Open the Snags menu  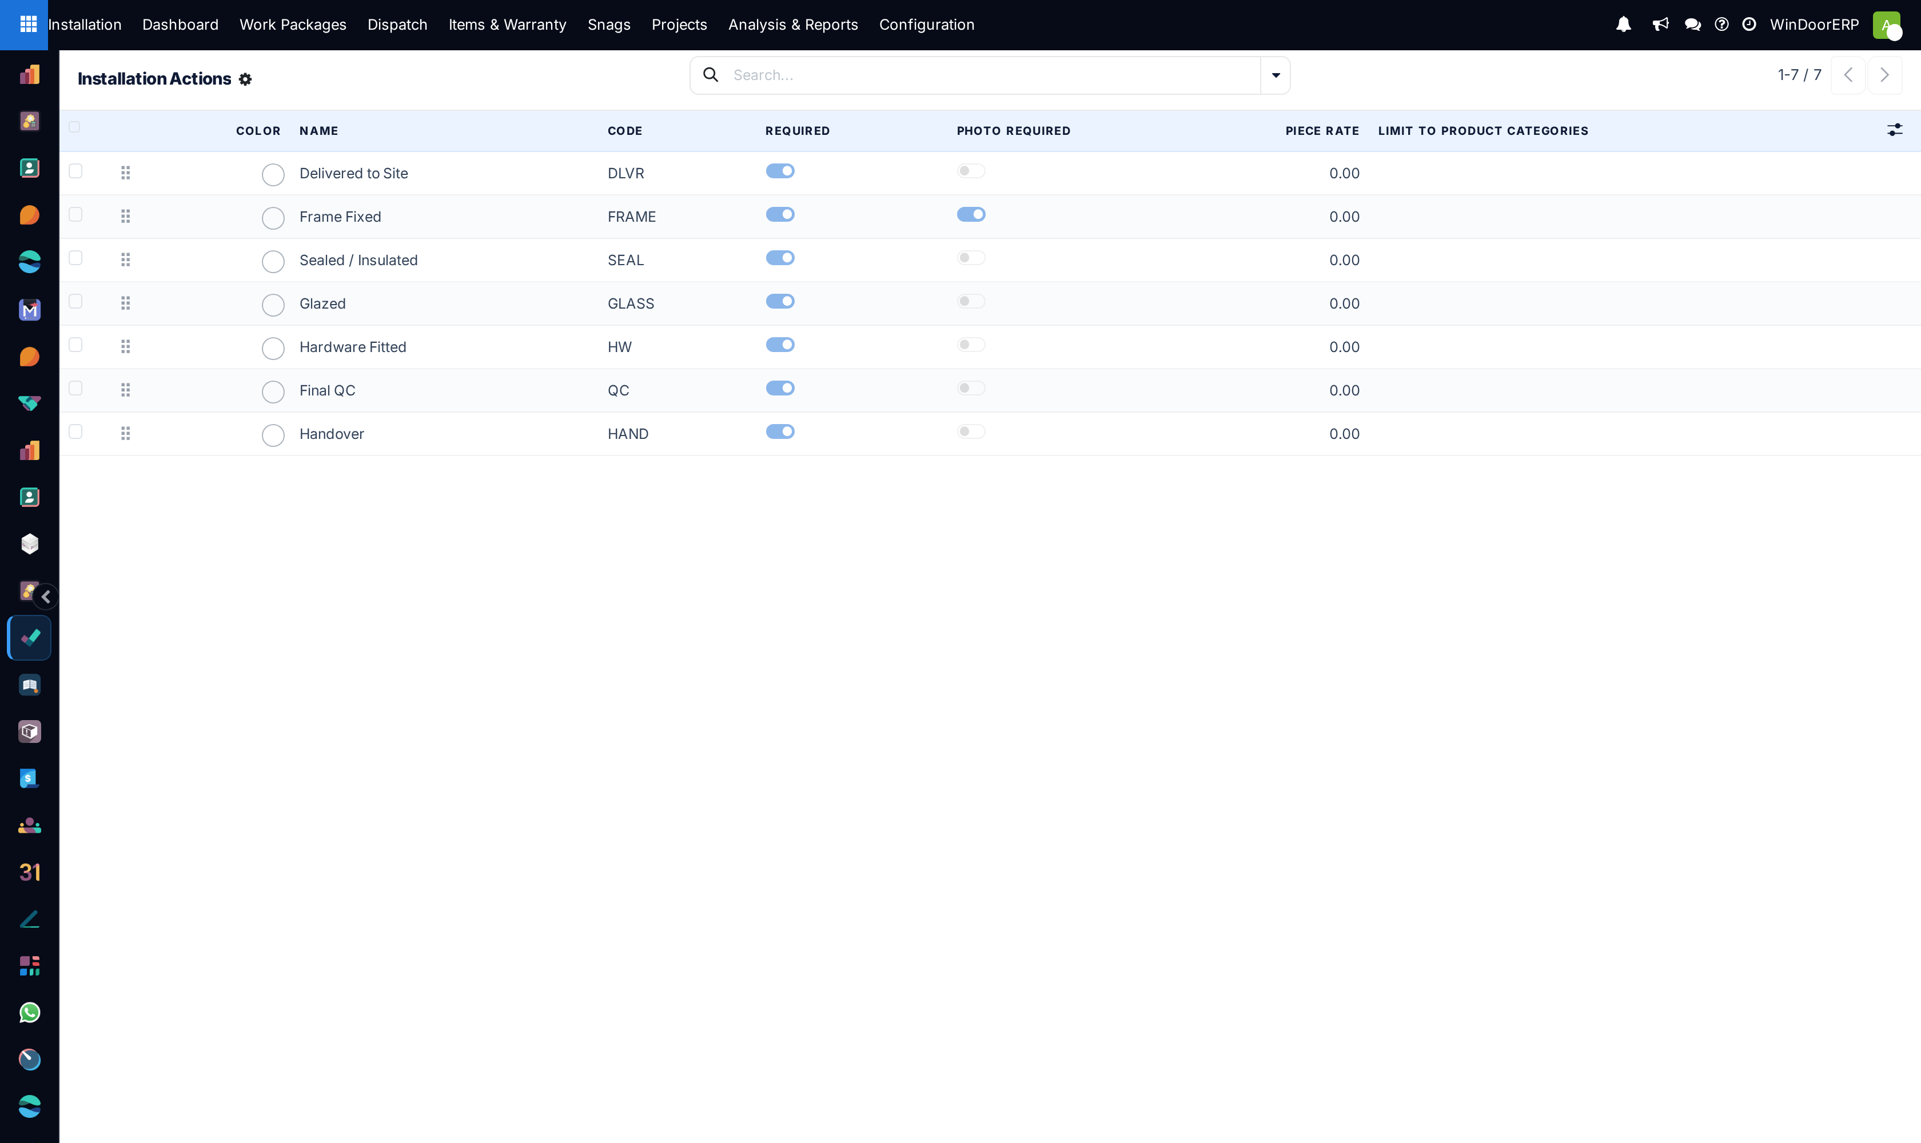coord(609,25)
